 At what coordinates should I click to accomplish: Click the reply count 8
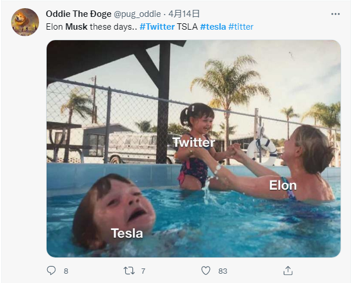[x=66, y=271]
